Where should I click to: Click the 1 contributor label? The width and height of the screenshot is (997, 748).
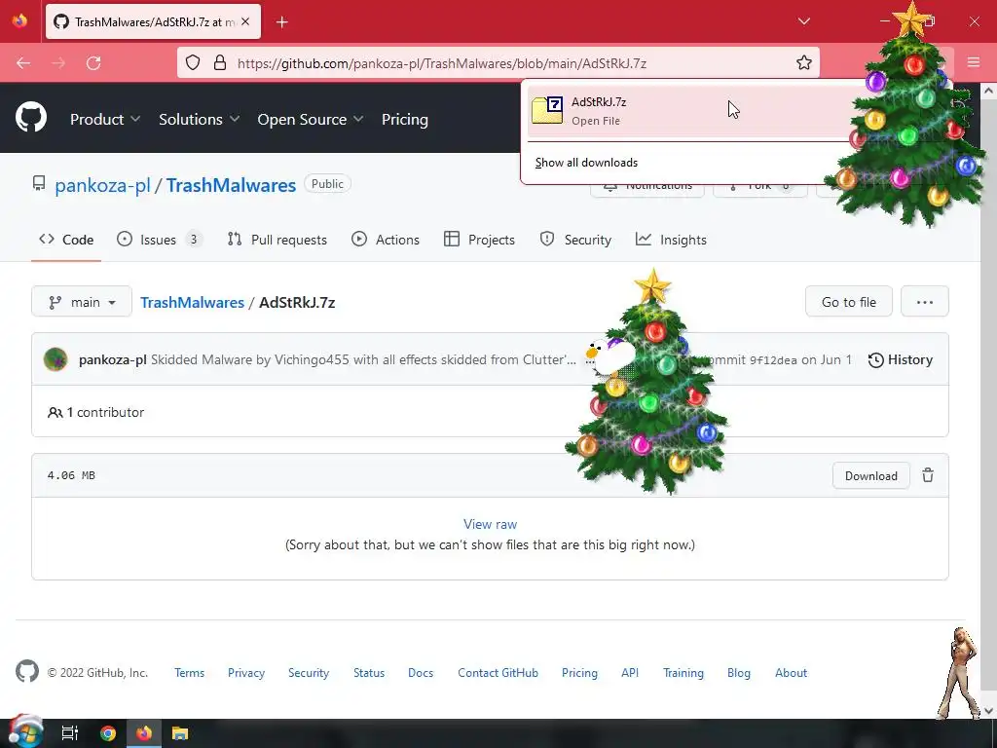tap(96, 412)
